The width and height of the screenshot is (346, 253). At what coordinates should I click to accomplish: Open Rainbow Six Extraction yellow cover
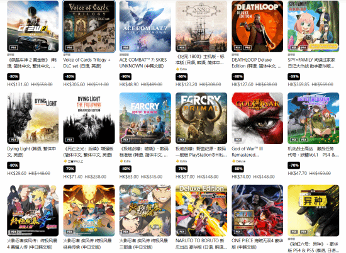click(313, 211)
